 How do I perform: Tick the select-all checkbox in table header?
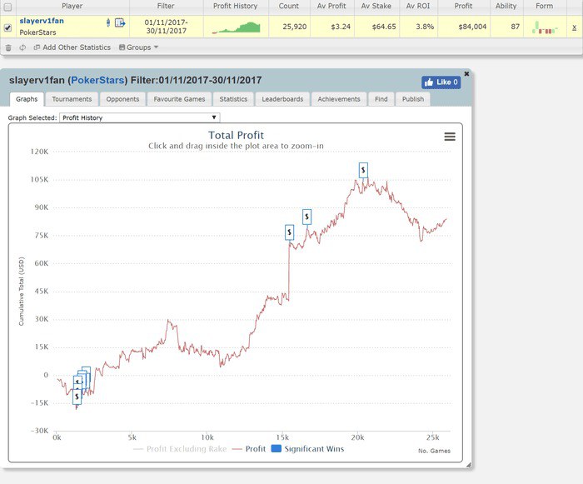(8, 7)
